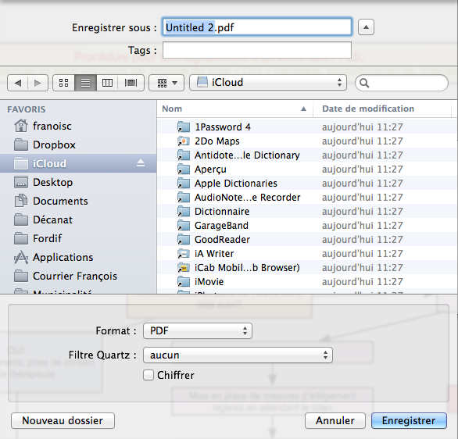
Task: Select Applications in the sidebar
Action: (78, 257)
